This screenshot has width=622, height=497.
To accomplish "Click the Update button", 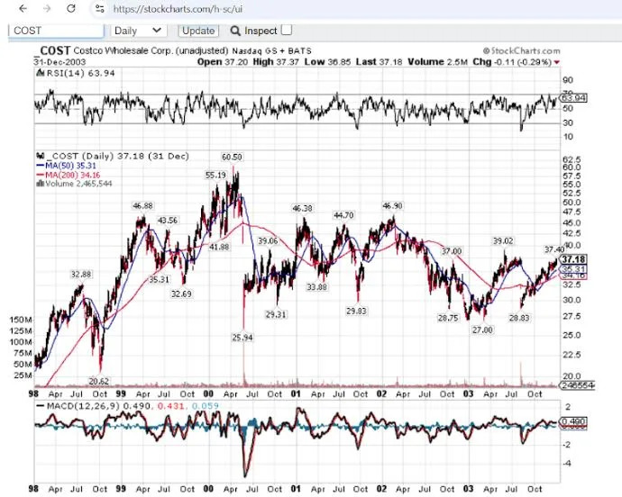I will coord(198,31).
